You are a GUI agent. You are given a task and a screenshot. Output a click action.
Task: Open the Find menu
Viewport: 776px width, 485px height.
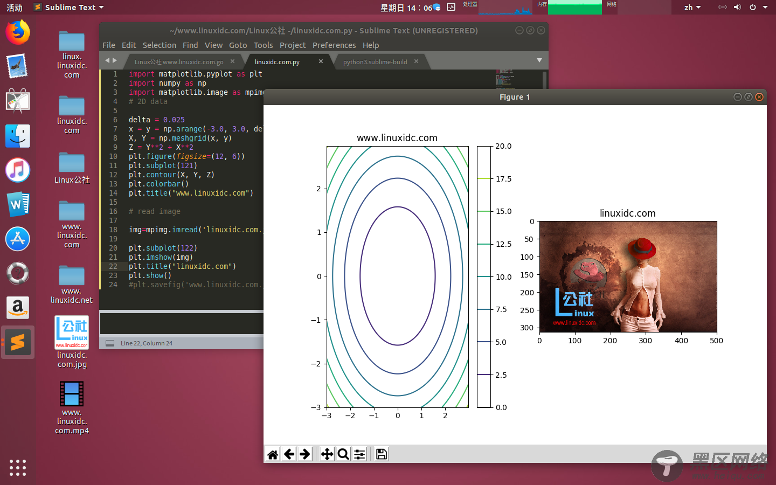[x=190, y=45]
